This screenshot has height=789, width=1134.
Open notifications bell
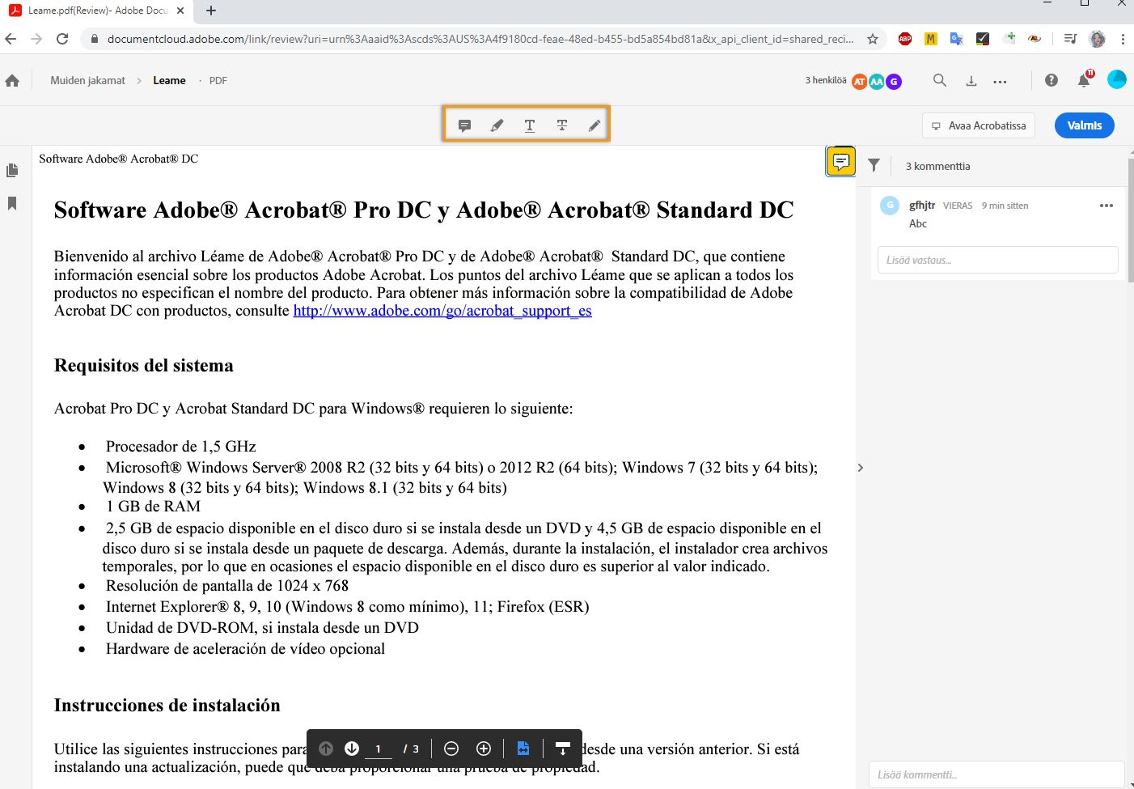pyautogui.click(x=1084, y=79)
